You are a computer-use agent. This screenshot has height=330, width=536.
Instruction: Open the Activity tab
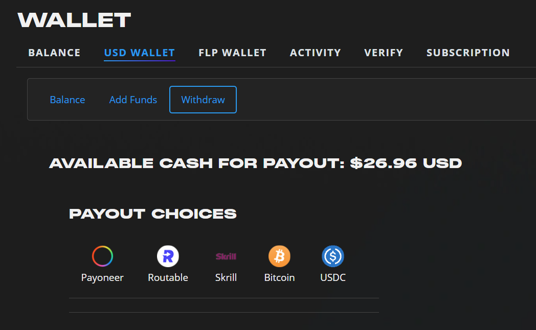315,53
